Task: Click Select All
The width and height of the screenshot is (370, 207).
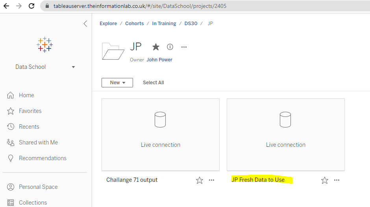Action: 154,83
